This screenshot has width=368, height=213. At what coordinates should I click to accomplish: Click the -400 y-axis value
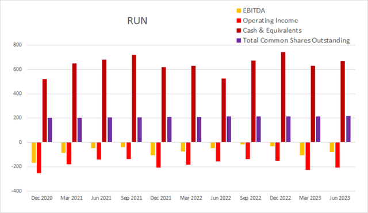pos(17,191)
